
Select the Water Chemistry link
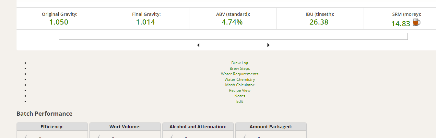[x=240, y=80]
